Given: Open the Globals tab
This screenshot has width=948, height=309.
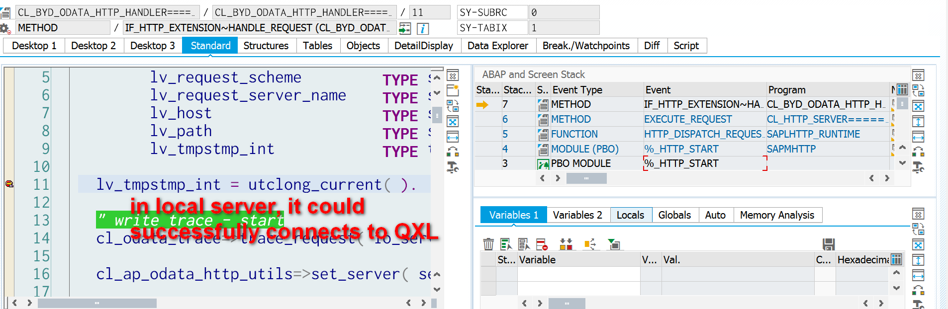Looking at the screenshot, I should 674,215.
